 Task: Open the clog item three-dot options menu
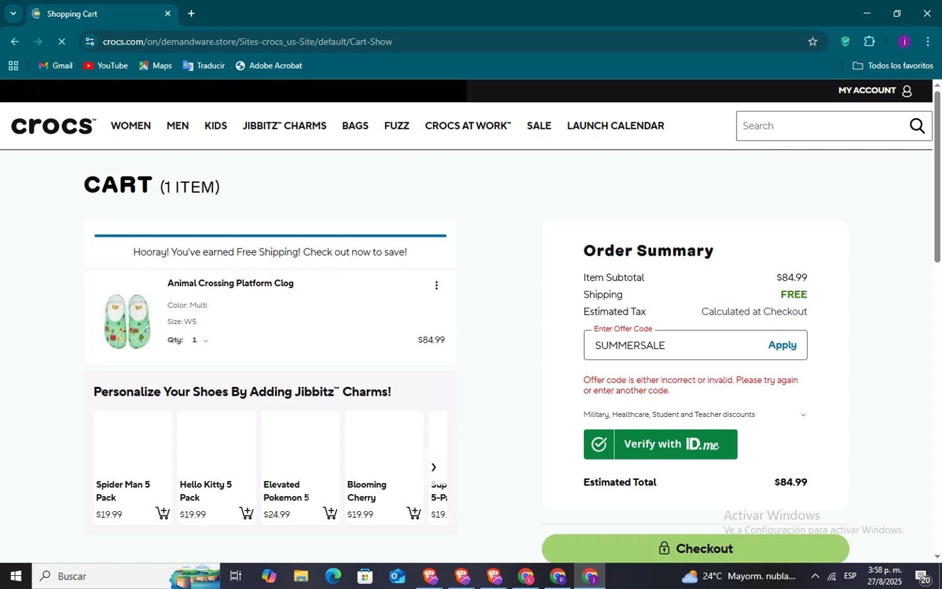(436, 286)
